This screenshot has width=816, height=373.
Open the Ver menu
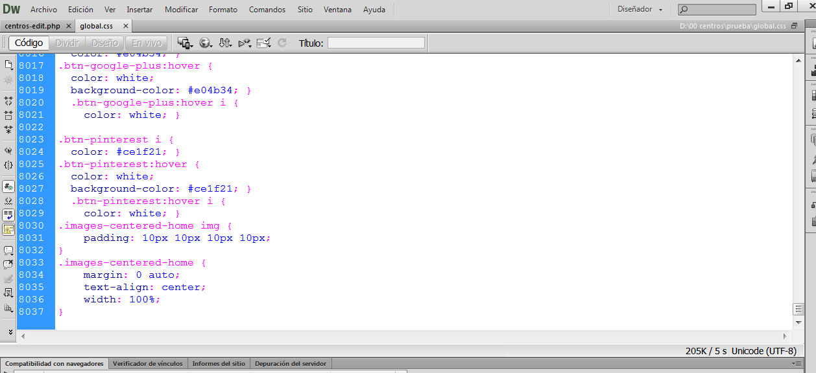coord(110,10)
